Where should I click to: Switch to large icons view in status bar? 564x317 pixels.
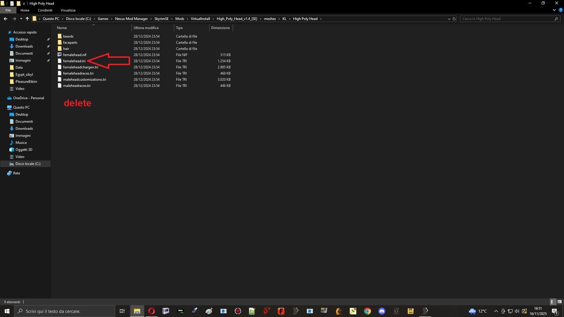click(x=560, y=302)
